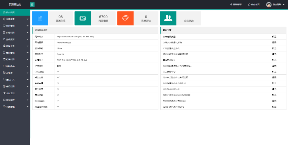This screenshot has width=288, height=145.
Task: Click the blue document icon tile
Action: (40, 18)
